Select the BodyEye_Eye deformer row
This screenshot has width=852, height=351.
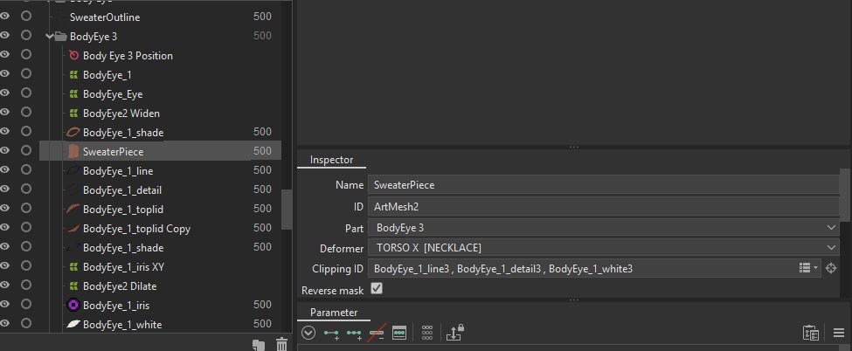(161, 94)
